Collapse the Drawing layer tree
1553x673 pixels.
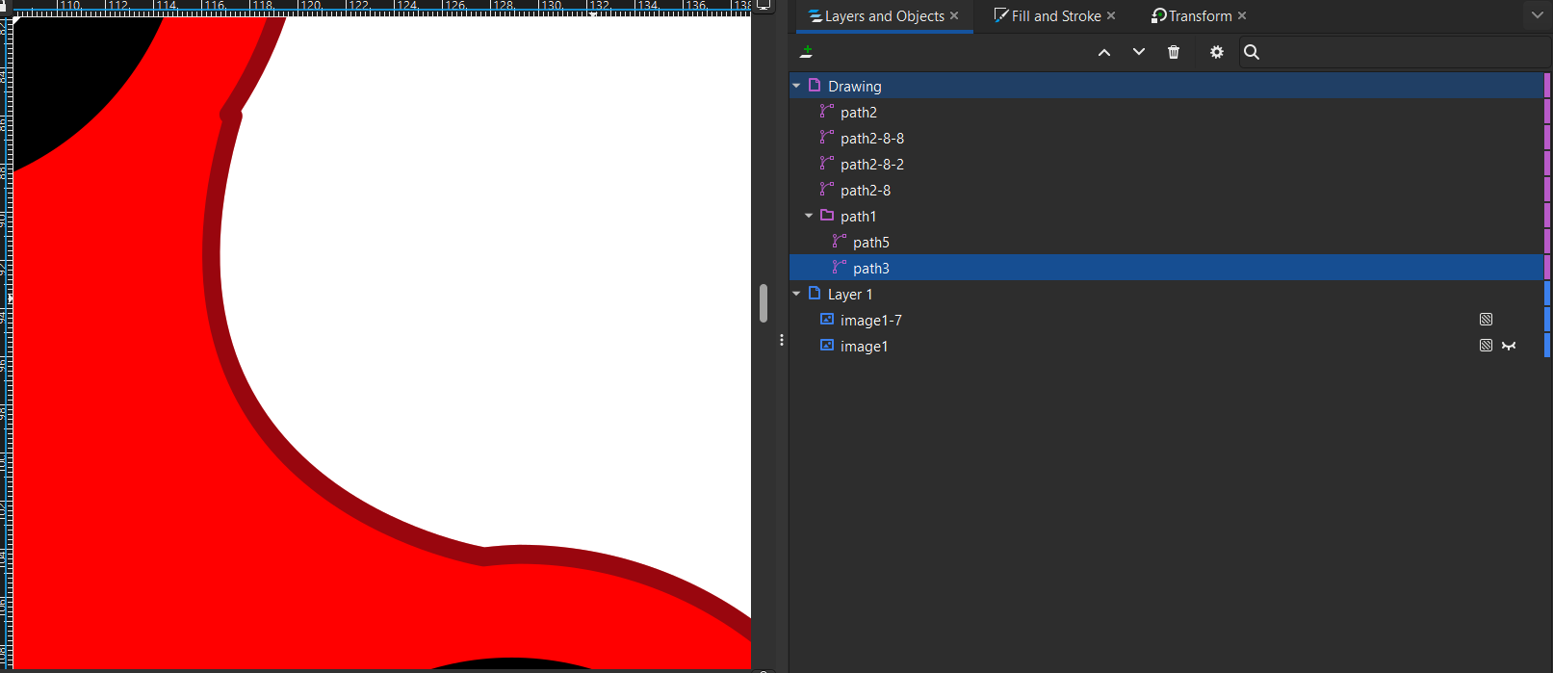coord(796,86)
